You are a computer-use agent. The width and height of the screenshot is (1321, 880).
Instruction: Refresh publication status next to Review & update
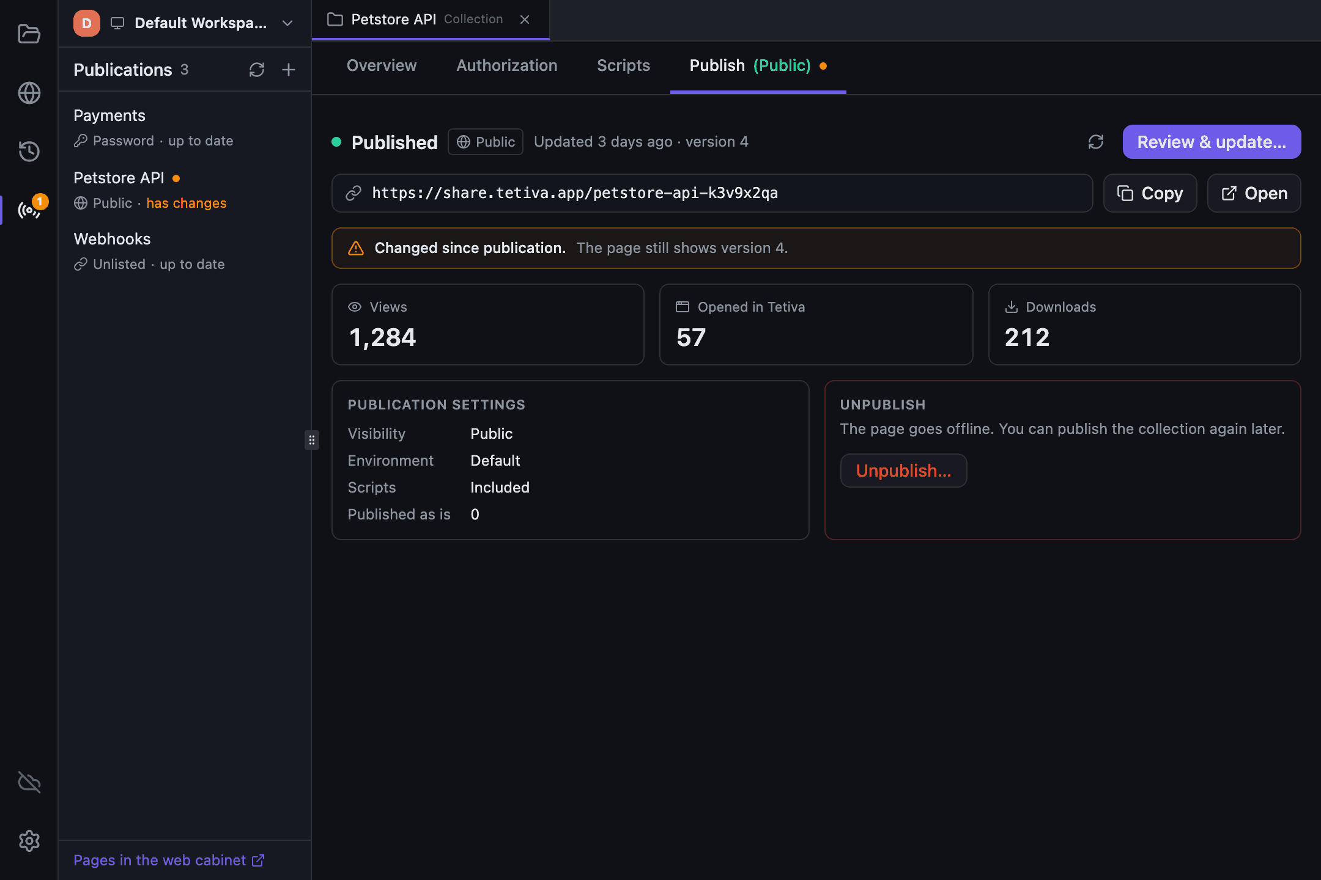tap(1096, 142)
